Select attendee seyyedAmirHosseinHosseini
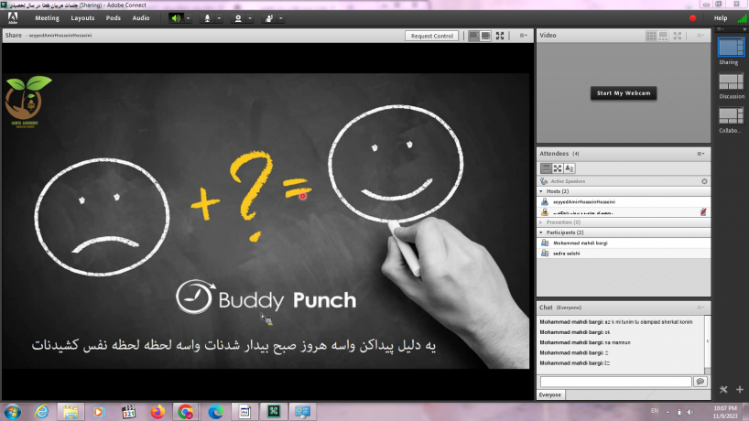 click(624, 202)
